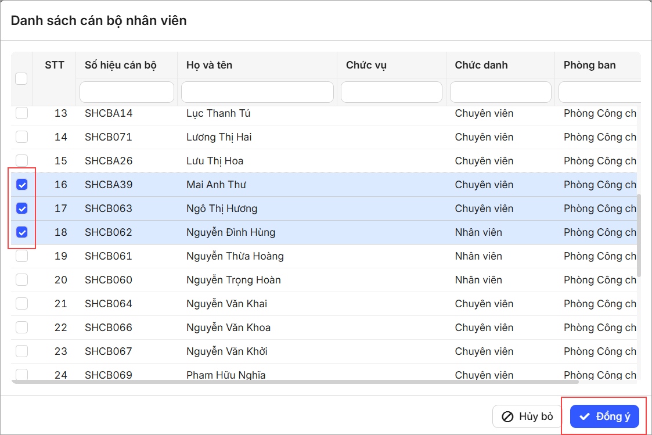Focus the Số hiệu cán bộ filter field
Screen dimensions: 652x435
[127, 92]
